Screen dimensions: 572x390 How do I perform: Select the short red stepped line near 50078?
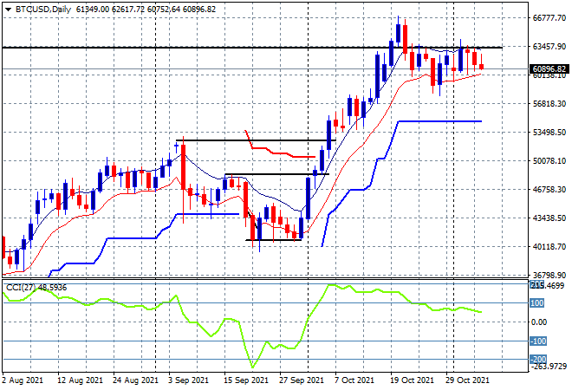point(279,146)
